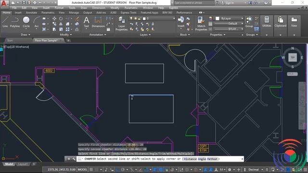
Task: Expand the Block panel
Action: click(185, 35)
